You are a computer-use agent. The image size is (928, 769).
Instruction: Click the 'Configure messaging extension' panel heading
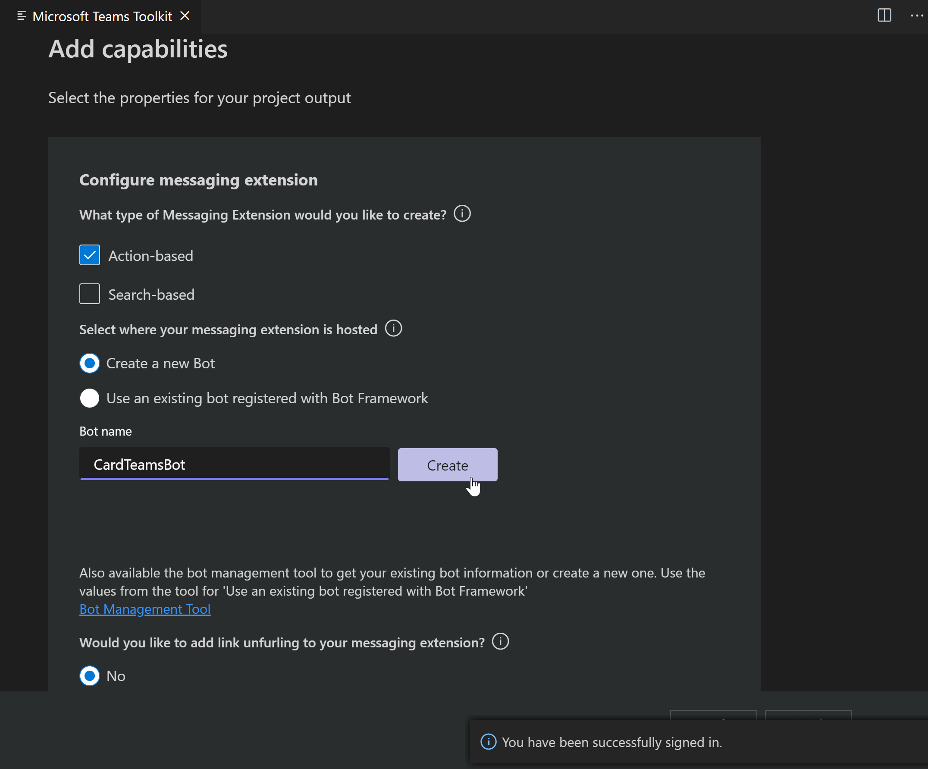click(x=198, y=179)
